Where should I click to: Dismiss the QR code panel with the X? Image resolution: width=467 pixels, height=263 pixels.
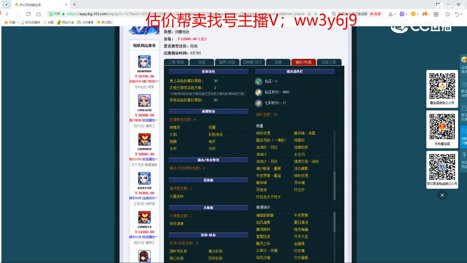pos(442,195)
